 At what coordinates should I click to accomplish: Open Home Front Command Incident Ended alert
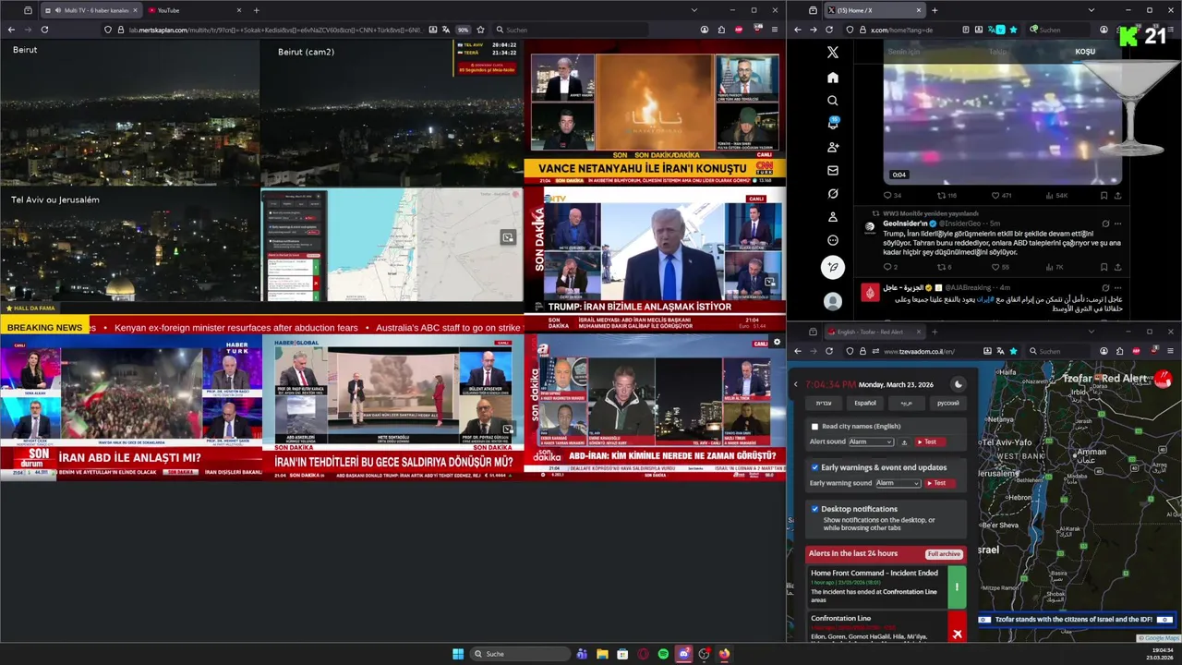(886, 586)
